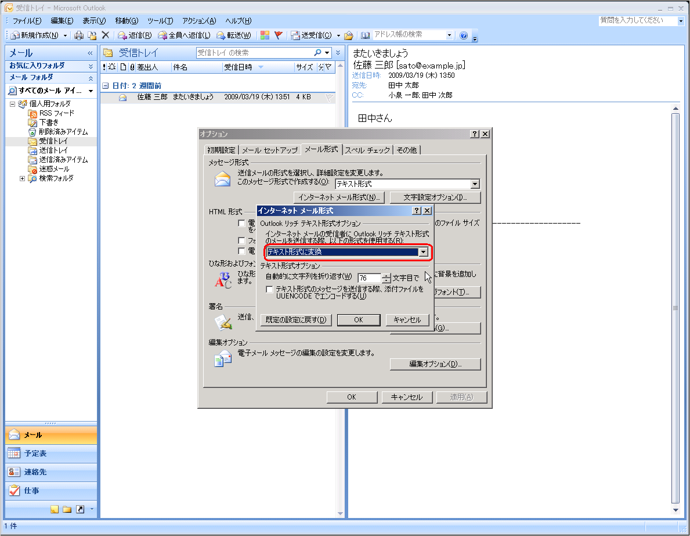690x536 pixels.
Task: Open 予定表 calendar navigation button
Action: 50,454
